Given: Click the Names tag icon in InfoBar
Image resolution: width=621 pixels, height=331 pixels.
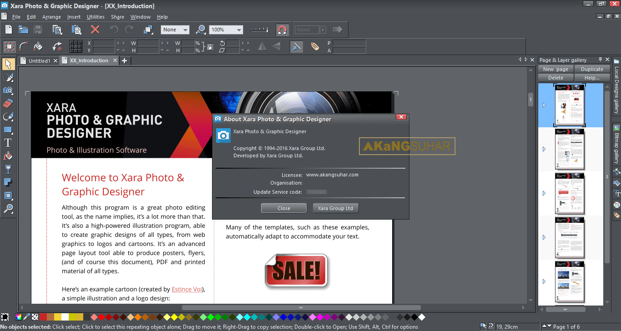Looking at the screenshot, I should pyautogui.click(x=315, y=46).
